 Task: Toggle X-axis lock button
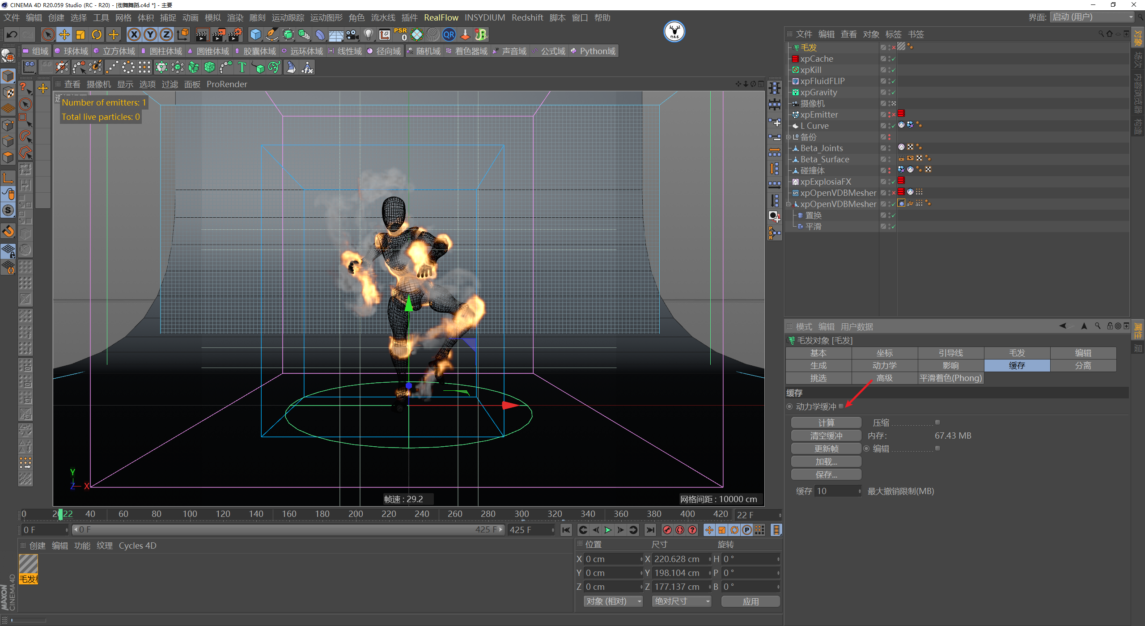click(x=134, y=34)
